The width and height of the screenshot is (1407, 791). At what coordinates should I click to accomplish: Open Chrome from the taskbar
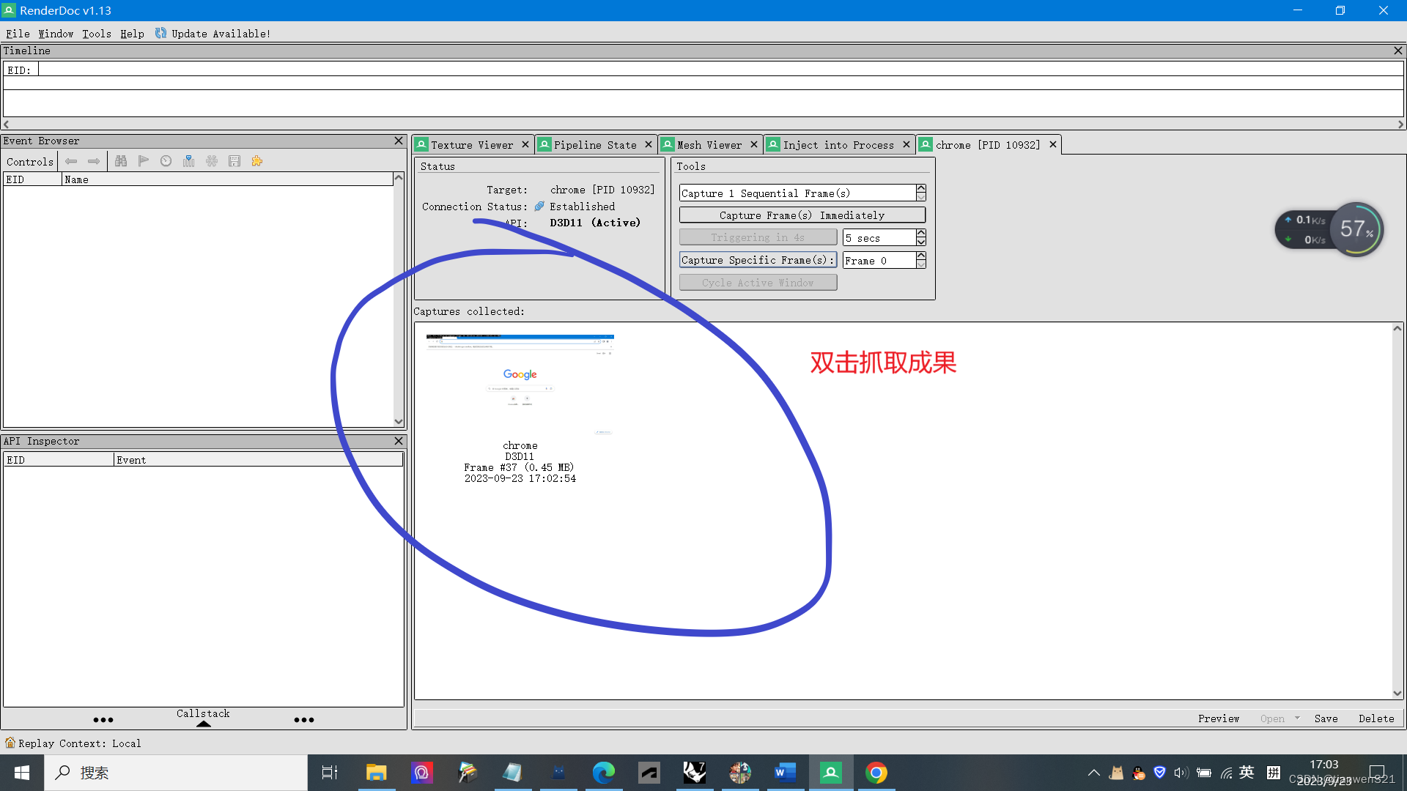pos(876,772)
